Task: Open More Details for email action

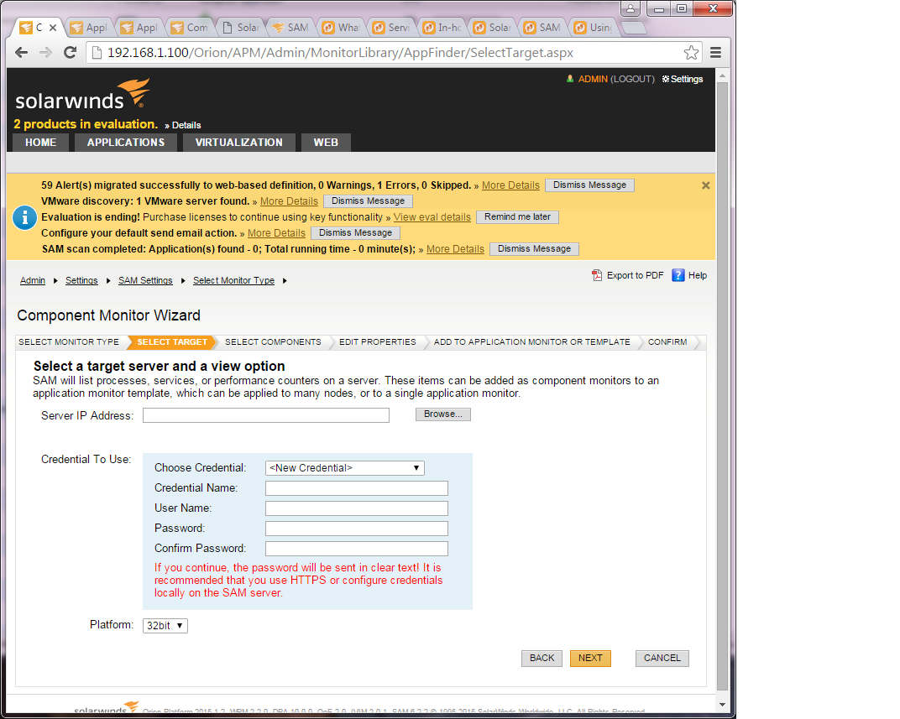Action: click(276, 233)
